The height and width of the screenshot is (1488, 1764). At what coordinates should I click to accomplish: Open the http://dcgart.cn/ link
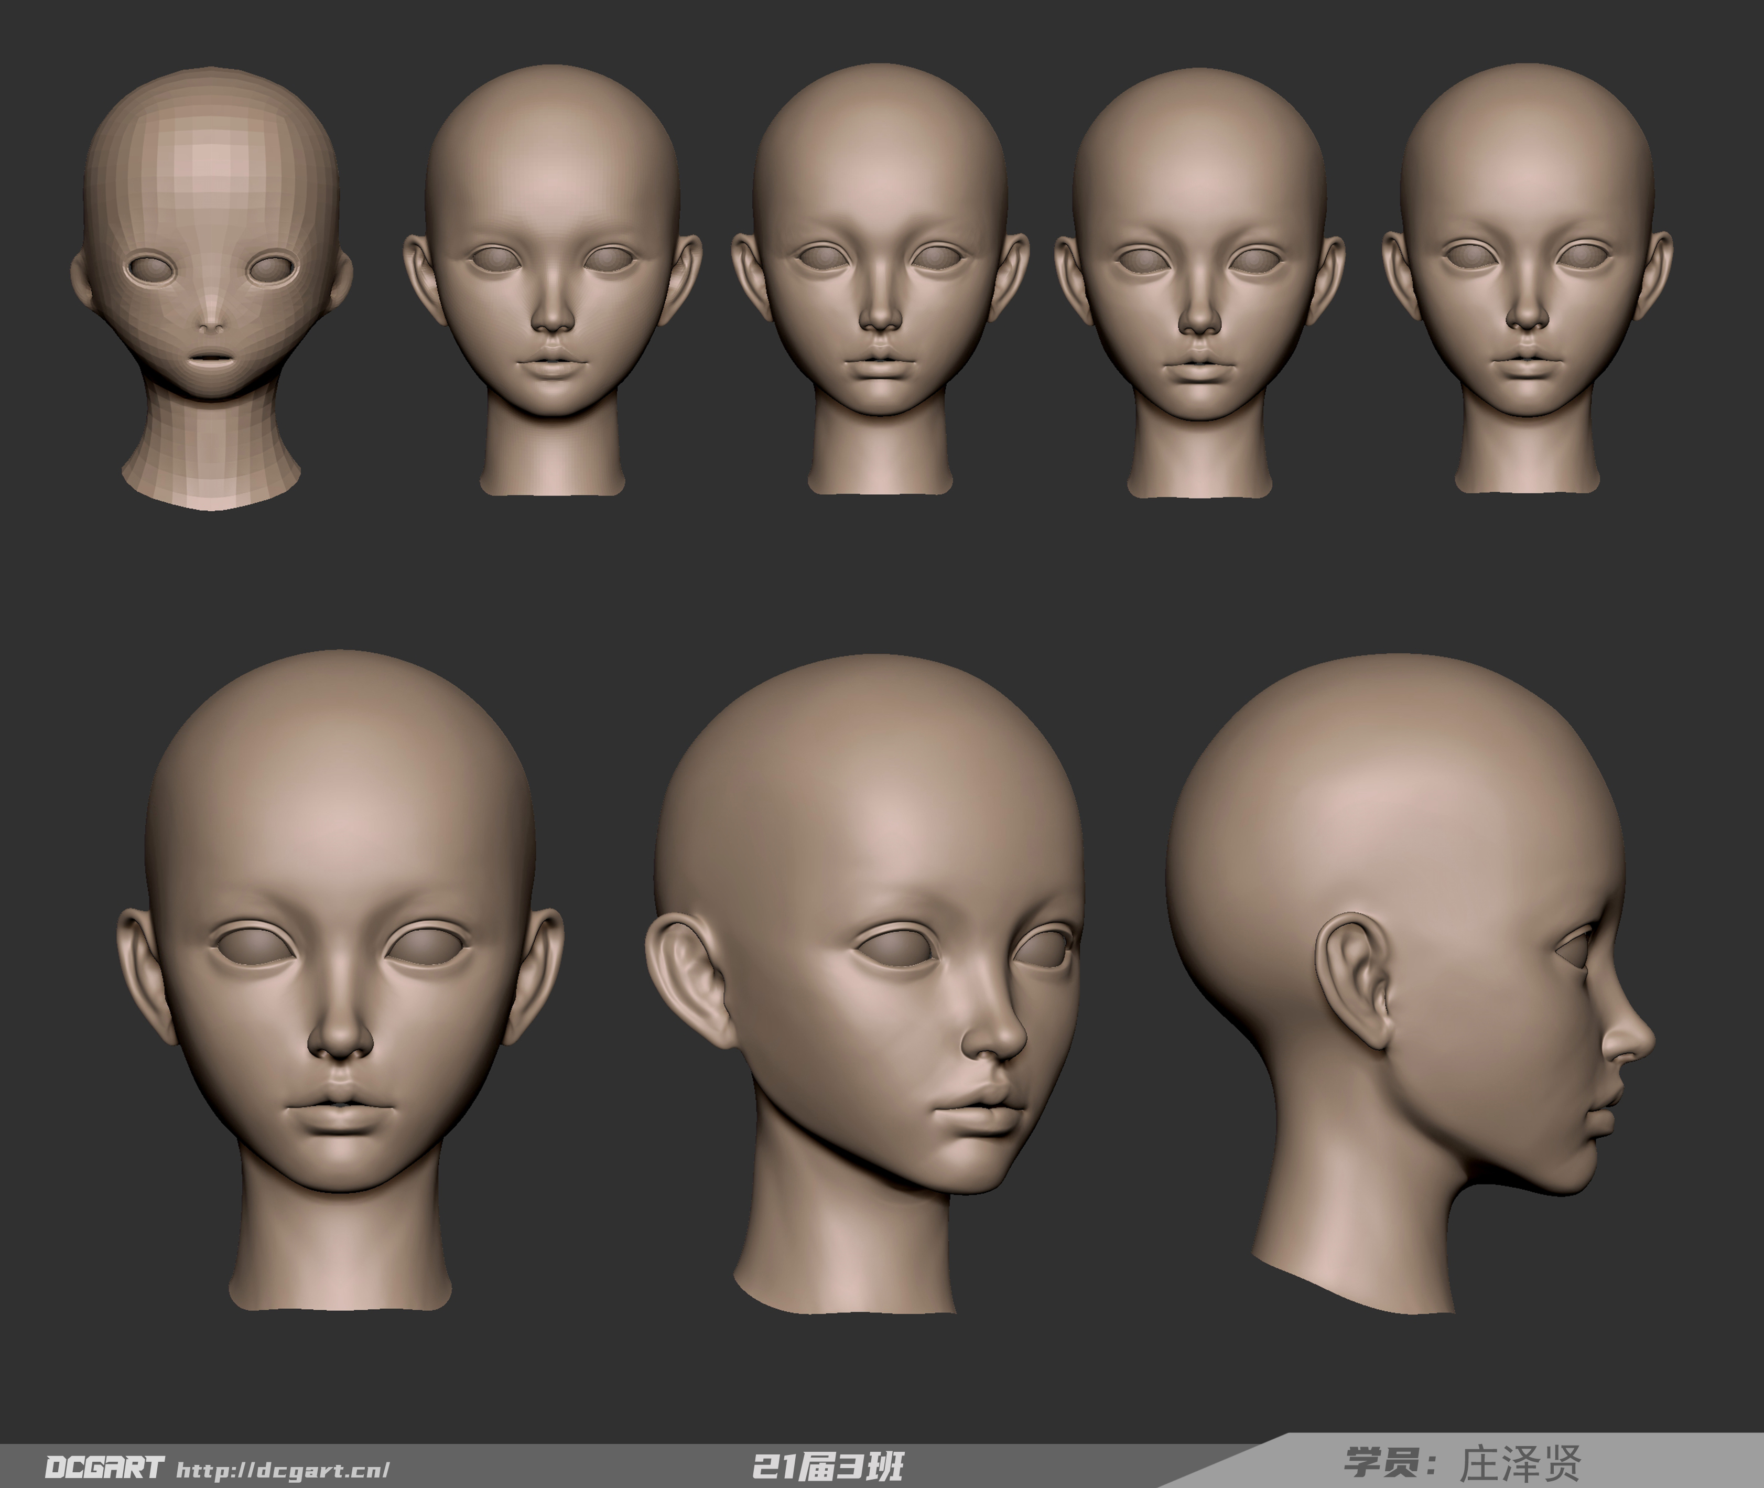283,1470
